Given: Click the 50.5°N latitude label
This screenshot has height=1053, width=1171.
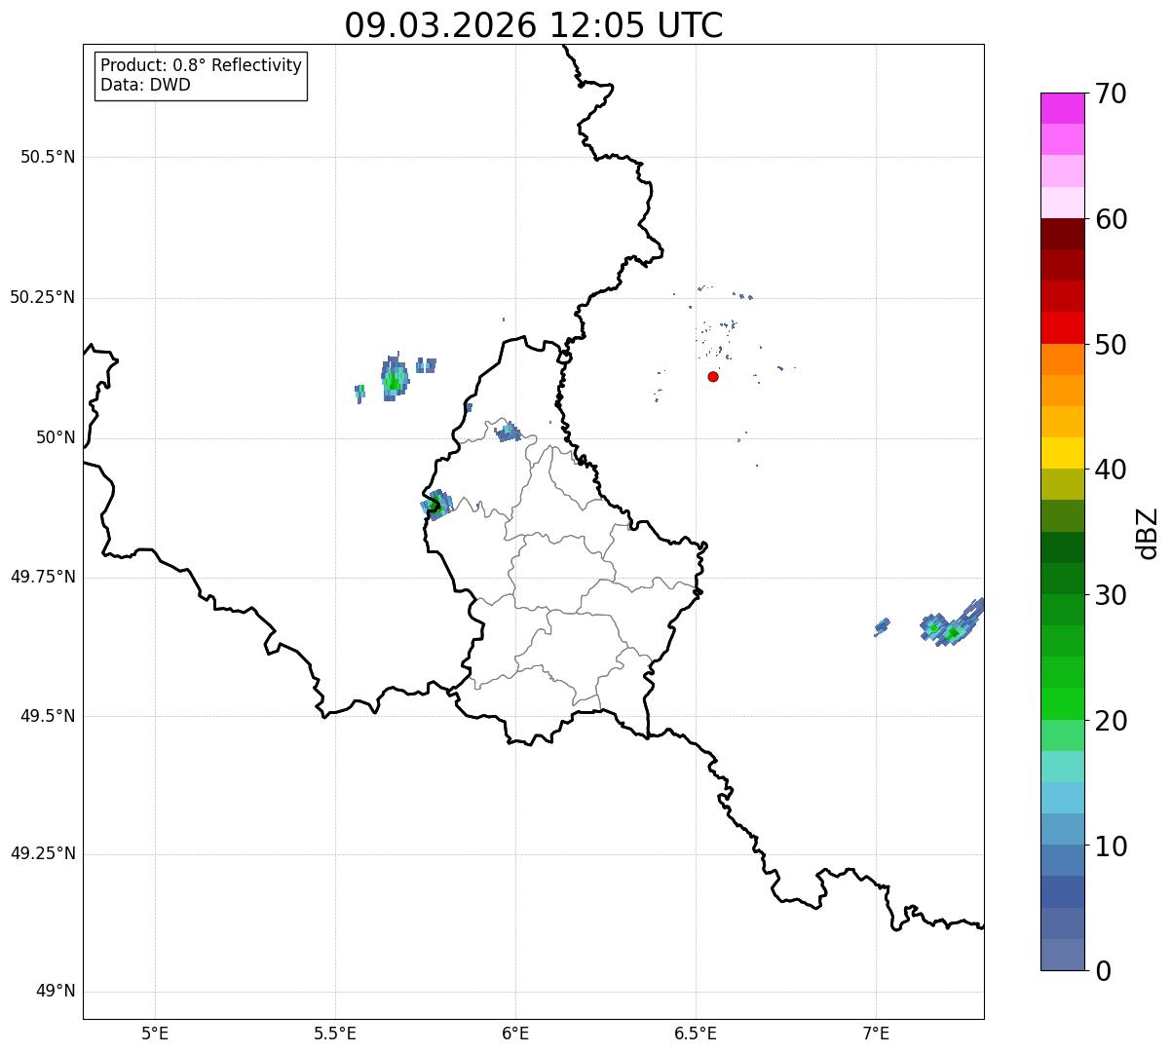Looking at the screenshot, I should pos(48,157).
